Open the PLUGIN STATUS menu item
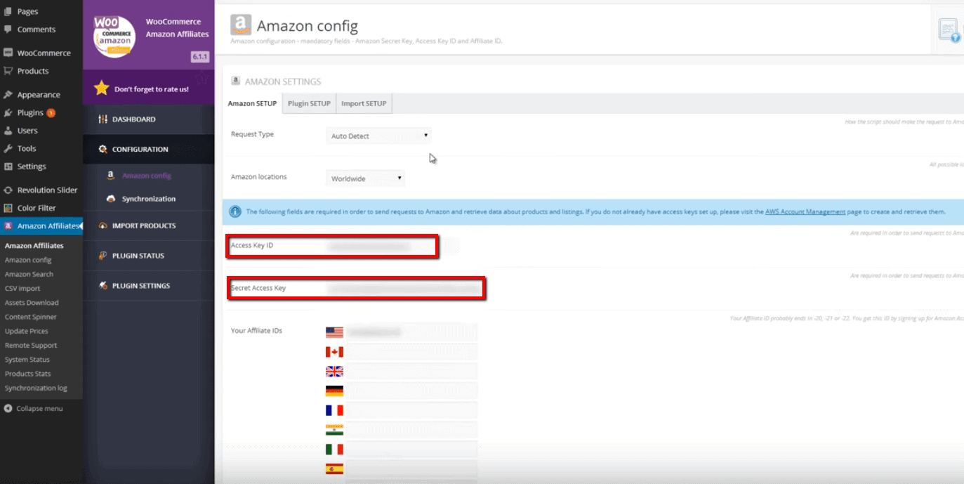 [x=149, y=256]
